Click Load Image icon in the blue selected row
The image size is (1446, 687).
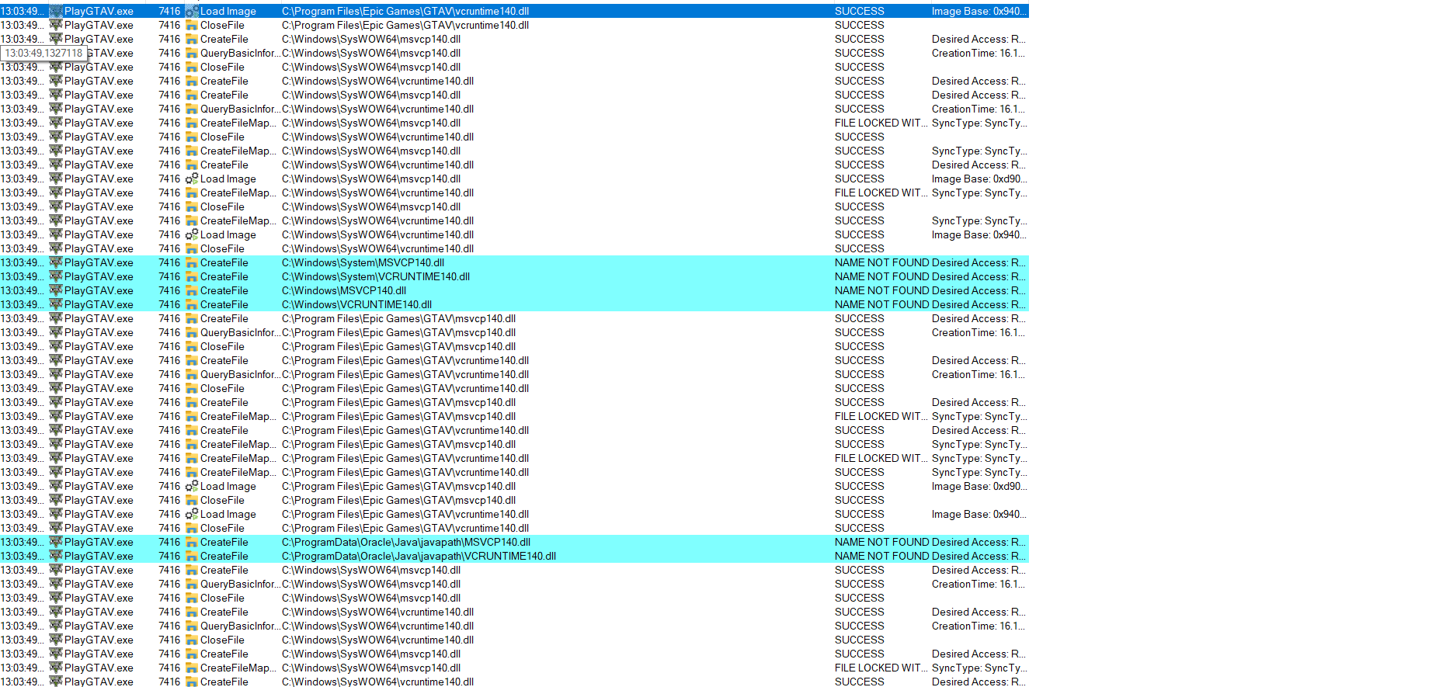(x=192, y=12)
